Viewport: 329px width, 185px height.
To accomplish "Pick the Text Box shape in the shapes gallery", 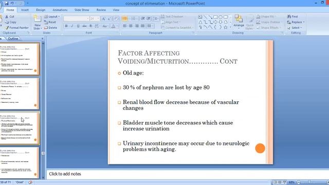I will (200, 17).
